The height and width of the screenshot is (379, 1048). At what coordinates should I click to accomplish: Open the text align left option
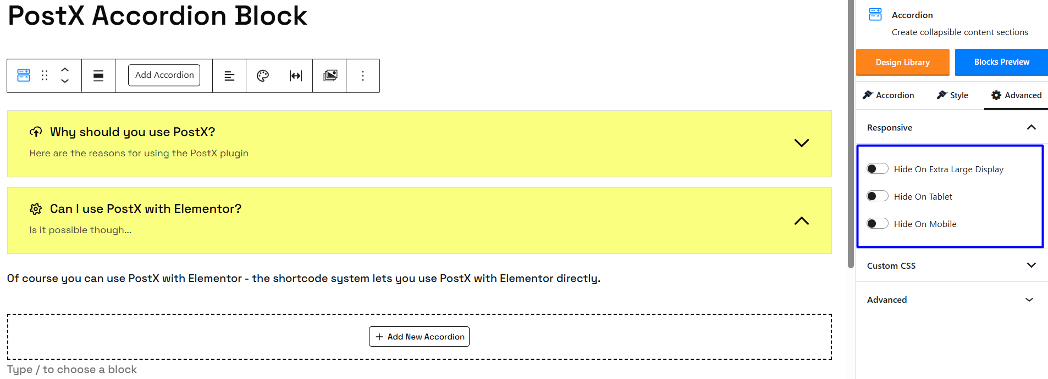point(229,76)
